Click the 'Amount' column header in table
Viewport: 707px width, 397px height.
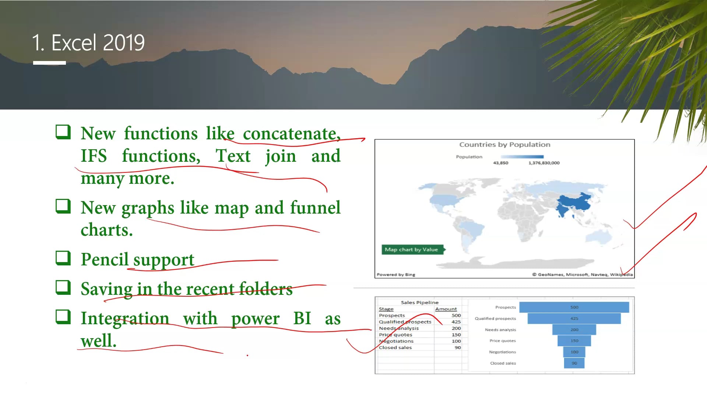(x=446, y=309)
